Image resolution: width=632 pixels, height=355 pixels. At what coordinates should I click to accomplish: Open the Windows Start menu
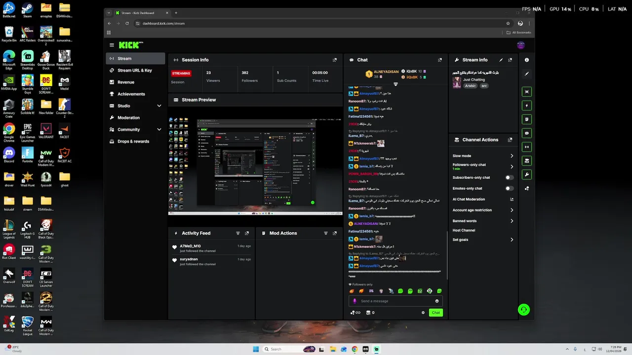(256, 349)
